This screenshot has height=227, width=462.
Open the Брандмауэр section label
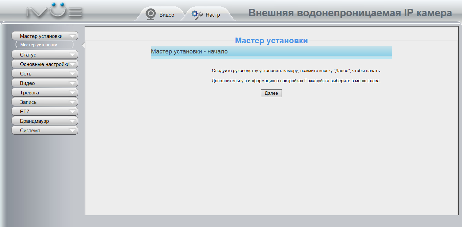pos(35,121)
